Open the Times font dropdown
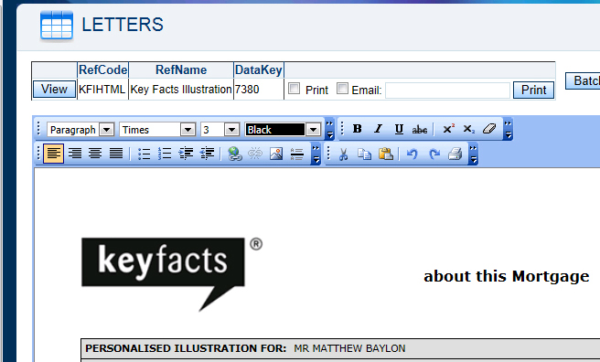 click(187, 130)
